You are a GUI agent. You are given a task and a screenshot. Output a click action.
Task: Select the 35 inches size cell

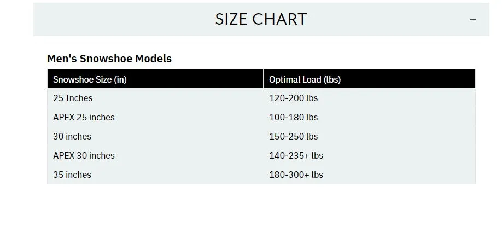(x=72, y=175)
